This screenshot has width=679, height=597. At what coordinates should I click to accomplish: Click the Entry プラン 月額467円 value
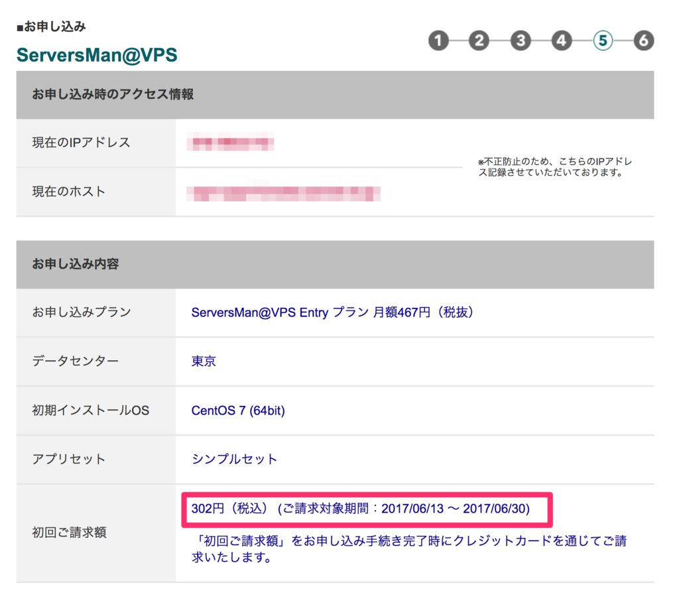tap(333, 312)
